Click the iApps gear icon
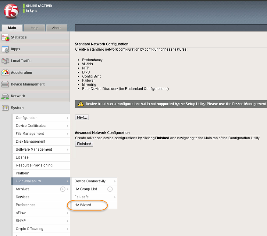 coord(5,49)
